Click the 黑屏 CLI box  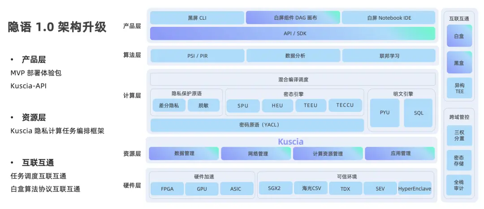tap(197, 18)
